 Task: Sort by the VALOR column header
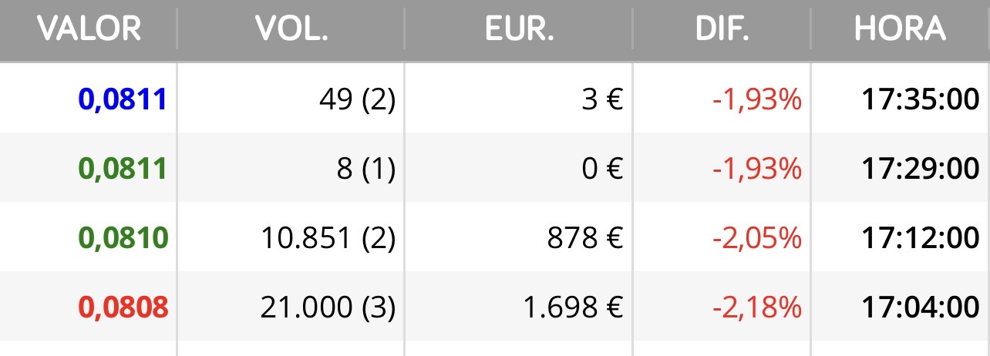tap(89, 29)
